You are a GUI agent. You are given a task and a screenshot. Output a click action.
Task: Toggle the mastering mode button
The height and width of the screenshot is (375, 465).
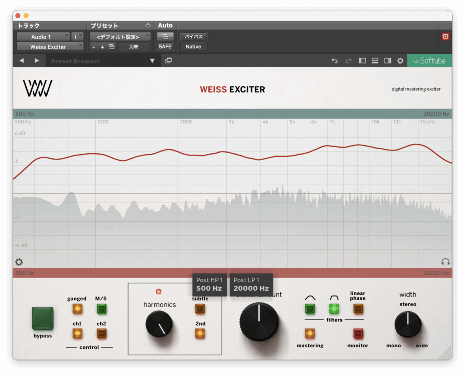point(310,334)
